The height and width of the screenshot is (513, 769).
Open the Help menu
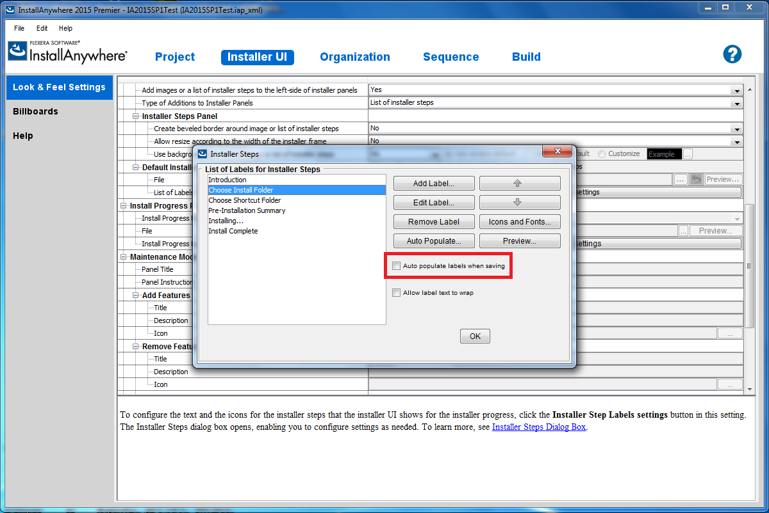pos(66,28)
